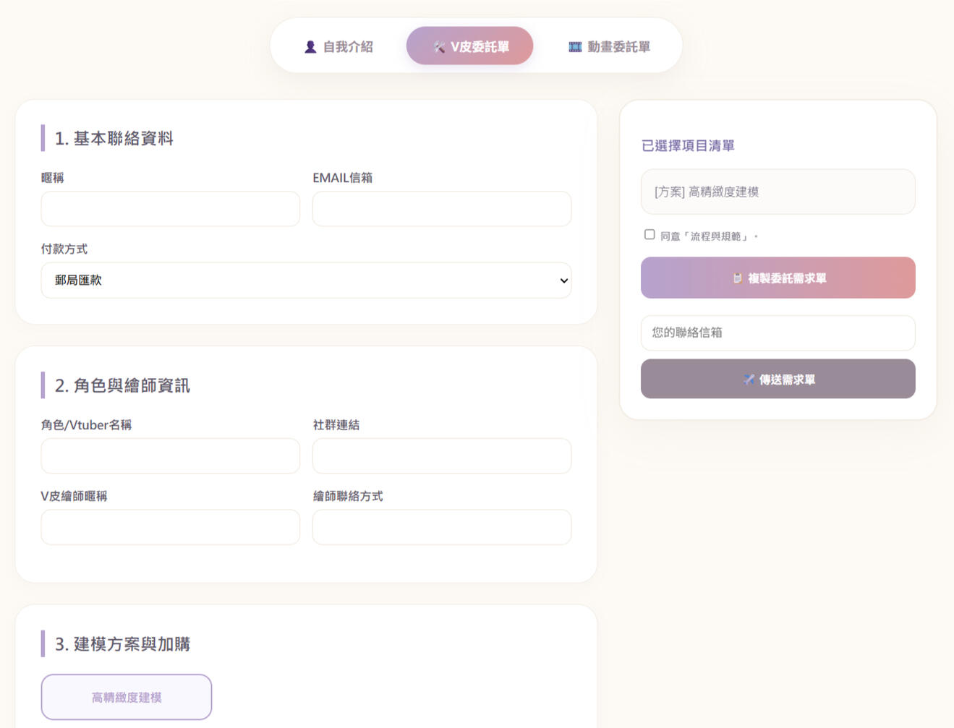Viewport: 954px width, 728px height.
Task: Click the 3. 建模方案與加購 section heading
Action: 122,644
